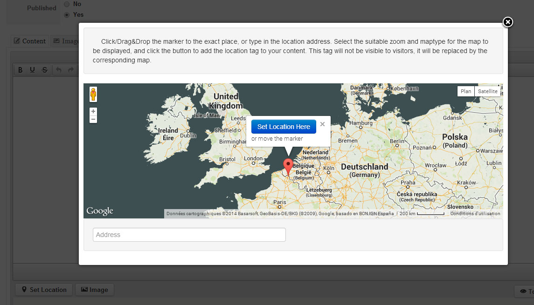534x305 pixels.
Task: Click the Bristol label on the map
Action: (x=227, y=159)
